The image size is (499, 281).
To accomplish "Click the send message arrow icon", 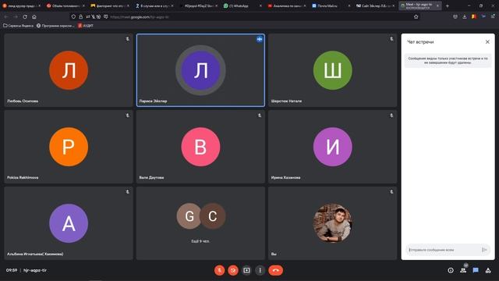I will 484,250.
